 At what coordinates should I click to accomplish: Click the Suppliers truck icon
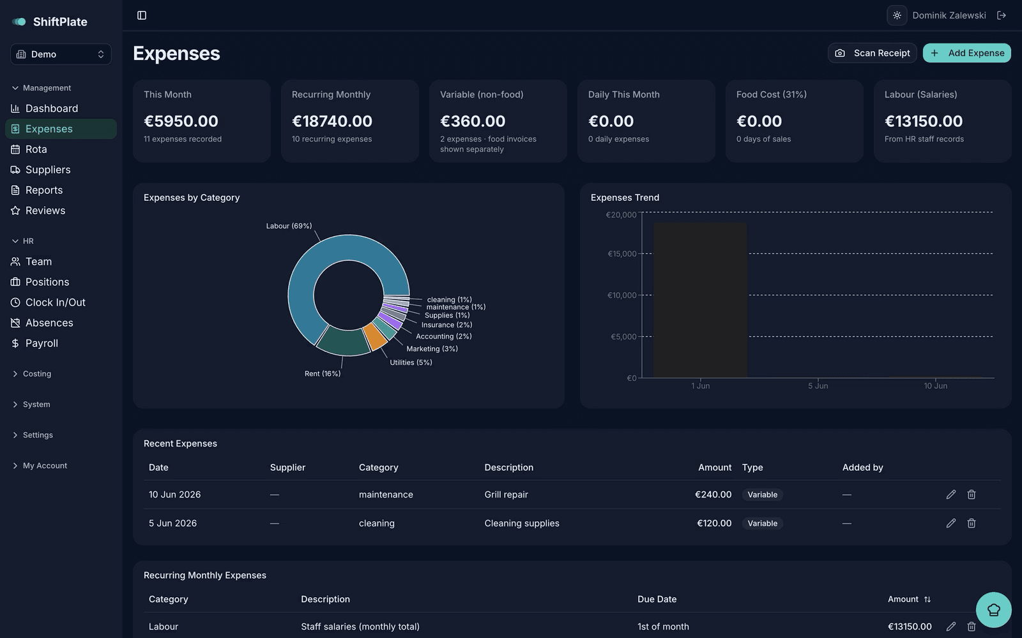click(15, 170)
